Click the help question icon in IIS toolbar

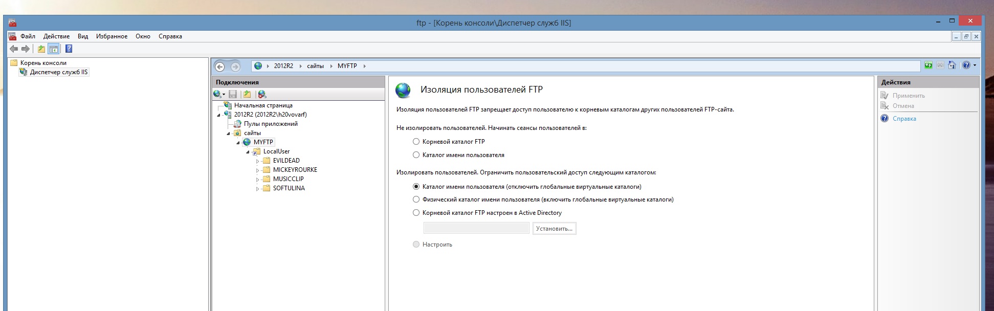pyautogui.click(x=966, y=65)
